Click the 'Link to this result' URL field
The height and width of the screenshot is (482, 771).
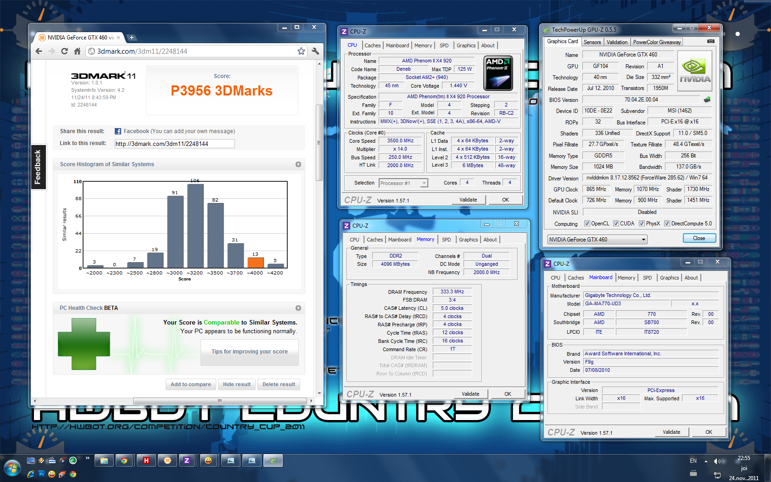coord(174,144)
